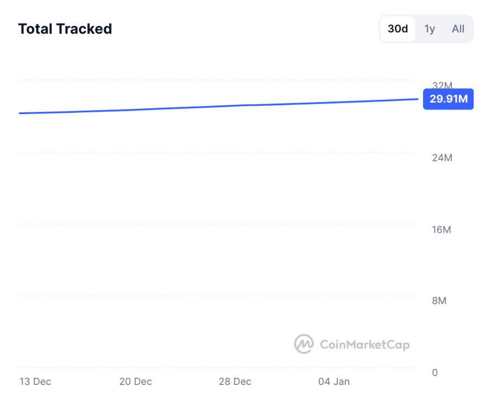Click the 8M y-axis label

click(x=439, y=301)
